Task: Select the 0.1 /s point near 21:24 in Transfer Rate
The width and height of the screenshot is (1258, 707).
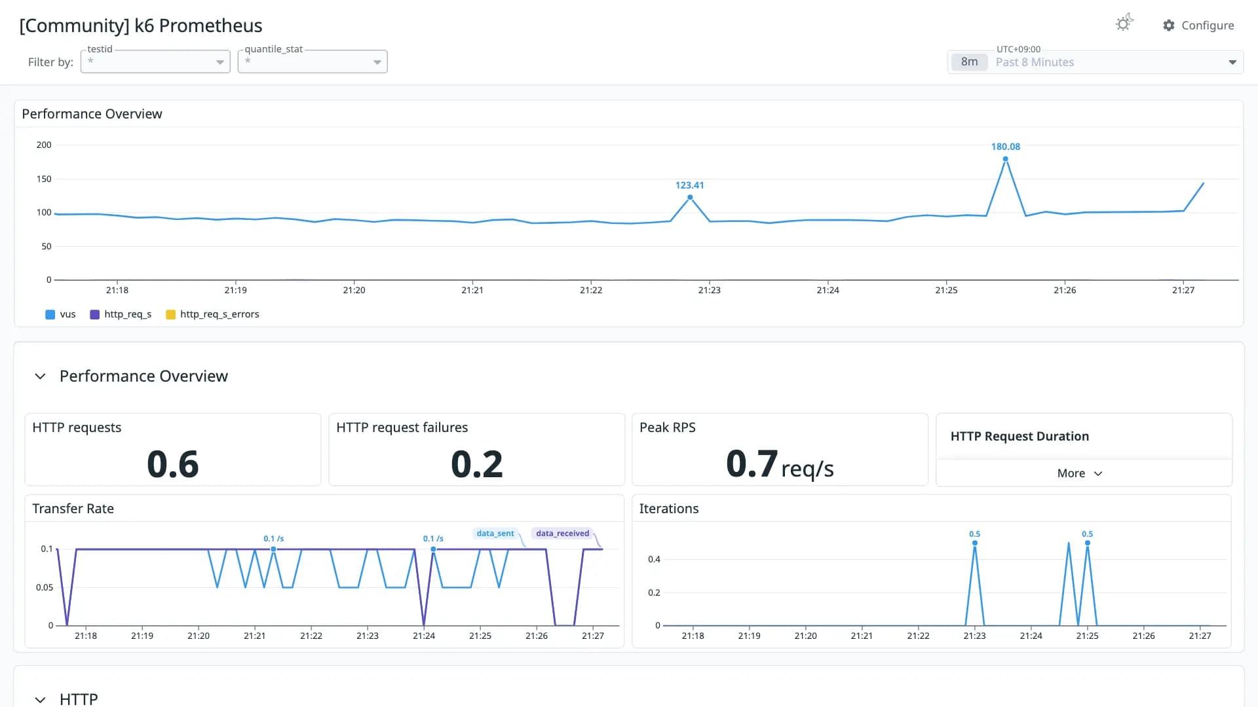Action: pyautogui.click(x=433, y=549)
